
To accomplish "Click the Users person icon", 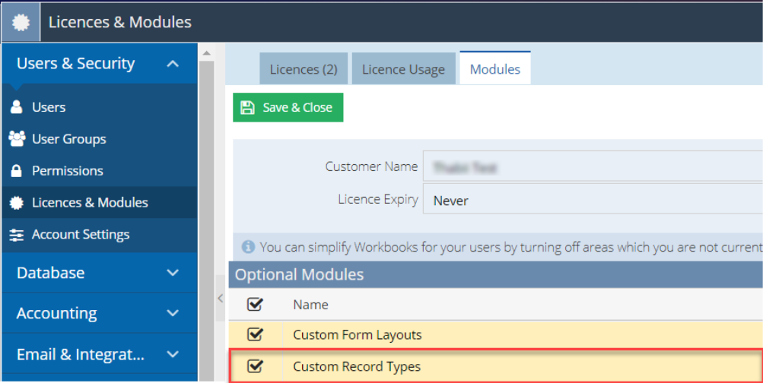I will 17,107.
